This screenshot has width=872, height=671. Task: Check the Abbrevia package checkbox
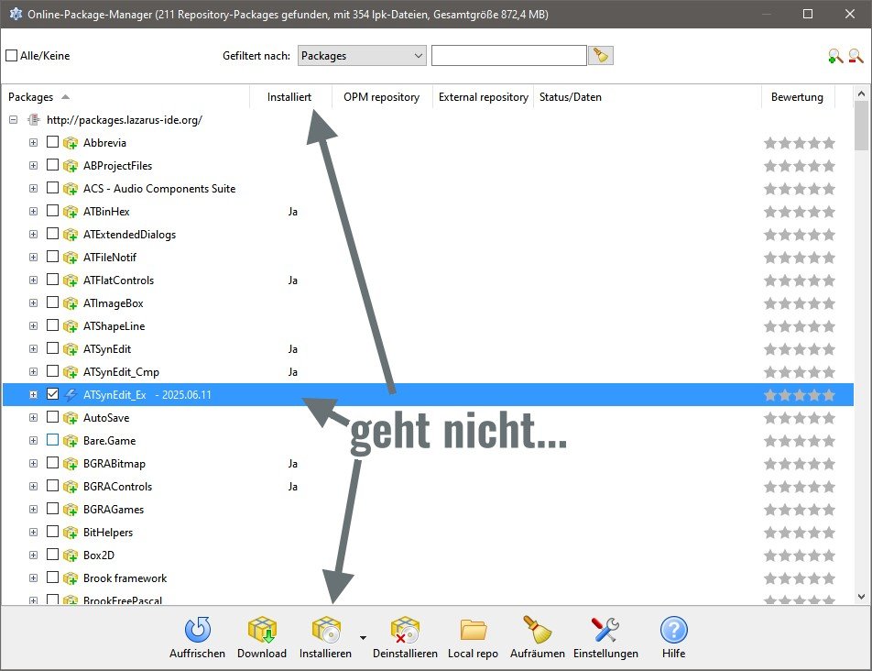[x=52, y=142]
